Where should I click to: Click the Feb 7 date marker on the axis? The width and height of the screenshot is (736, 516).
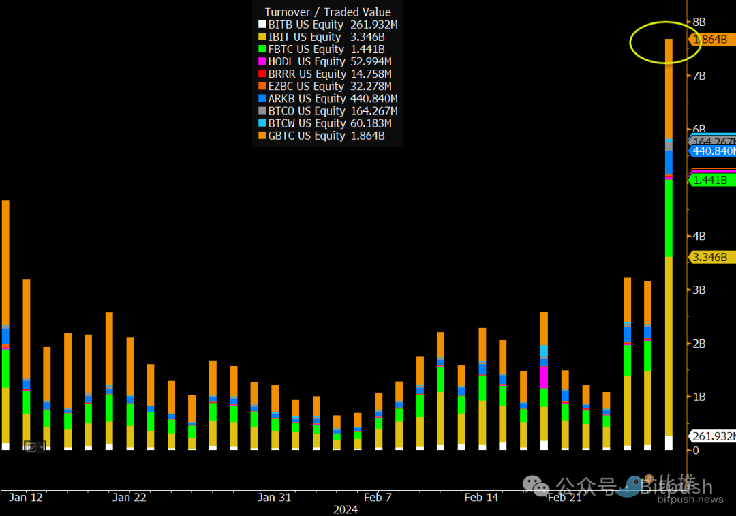pos(378,497)
